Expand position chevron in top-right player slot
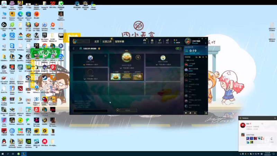The width and height of the screenshot is (277, 156). pyautogui.click(x=157, y=65)
